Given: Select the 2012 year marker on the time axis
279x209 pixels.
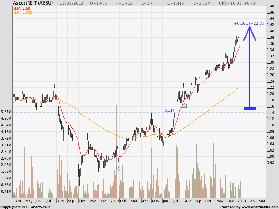Looking at the screenshot, I should coord(115,201).
